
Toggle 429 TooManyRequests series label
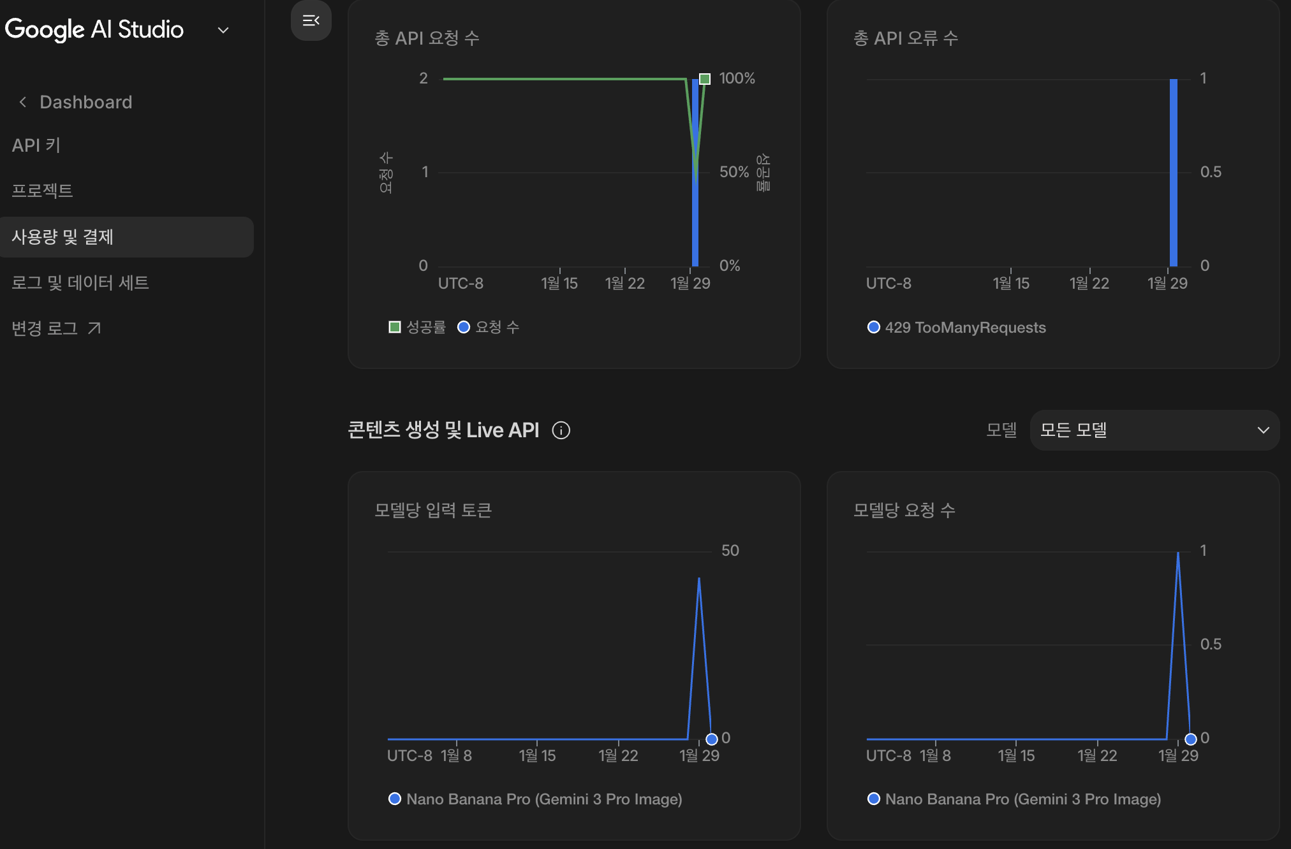click(965, 327)
